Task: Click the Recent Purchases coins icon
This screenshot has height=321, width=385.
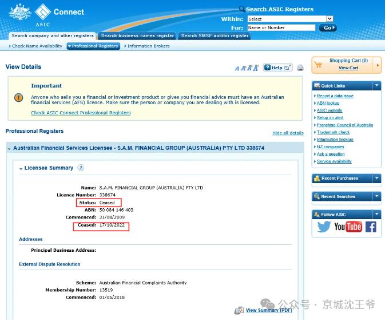Action: (x=317, y=179)
